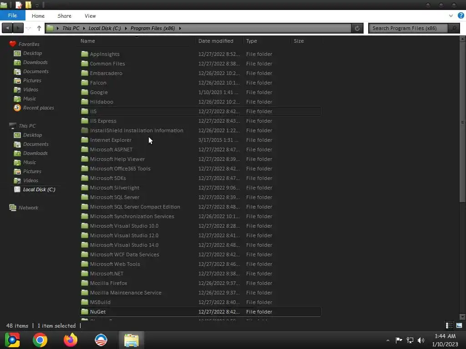Open Local Disk (C:) in navigation pane
This screenshot has height=349, width=466.
(x=39, y=189)
